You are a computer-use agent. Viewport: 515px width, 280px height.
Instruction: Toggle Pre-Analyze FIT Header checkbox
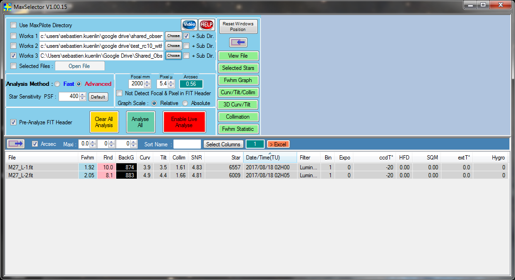point(14,122)
